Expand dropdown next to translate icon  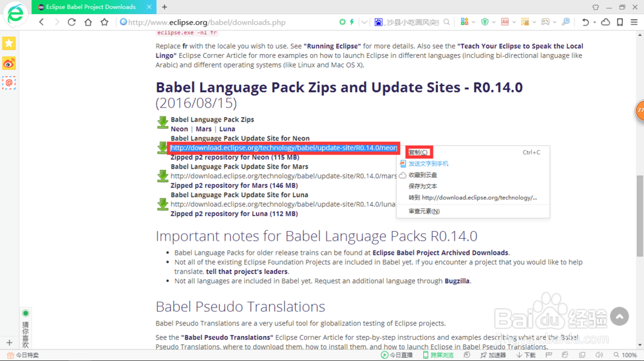tap(514, 22)
